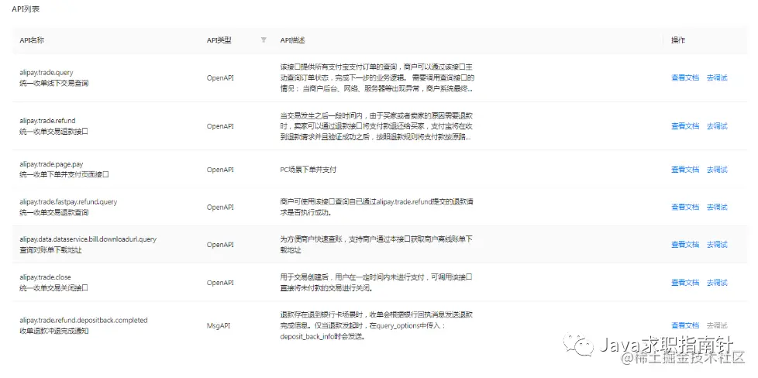Viewport: 758px width, 378px height.
Task: Select 统一收单下单并支付页面接口 text
Action: click(x=64, y=174)
